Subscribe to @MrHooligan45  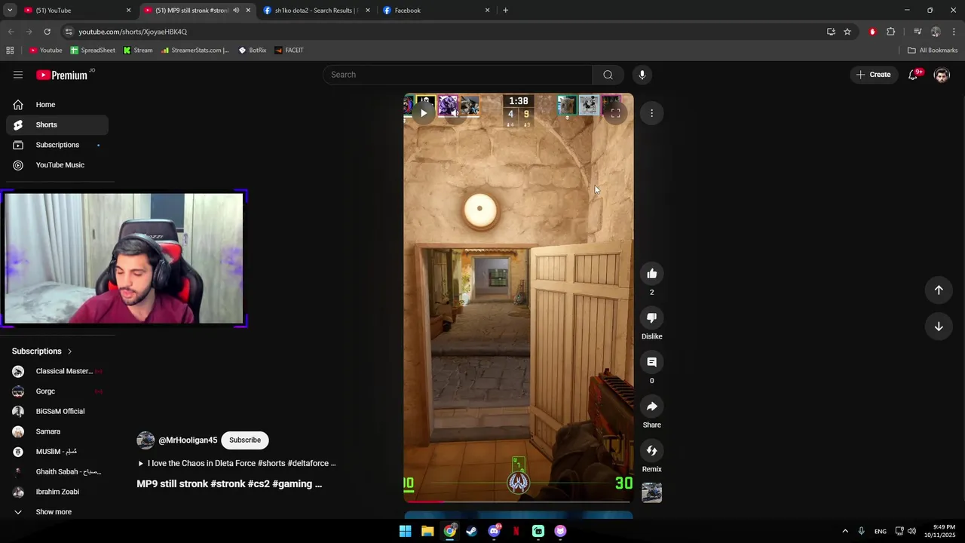click(245, 440)
